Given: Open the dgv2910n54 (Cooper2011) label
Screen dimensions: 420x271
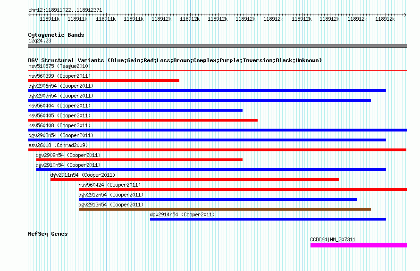Looking at the screenshot, I should [68, 165].
